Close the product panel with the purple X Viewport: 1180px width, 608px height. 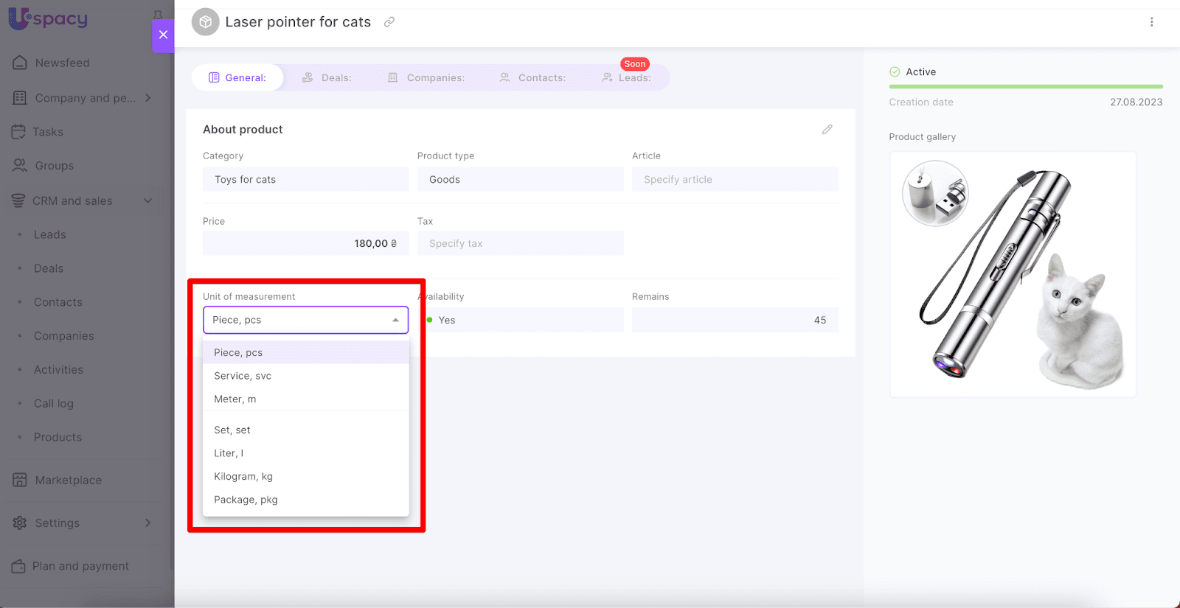click(163, 35)
